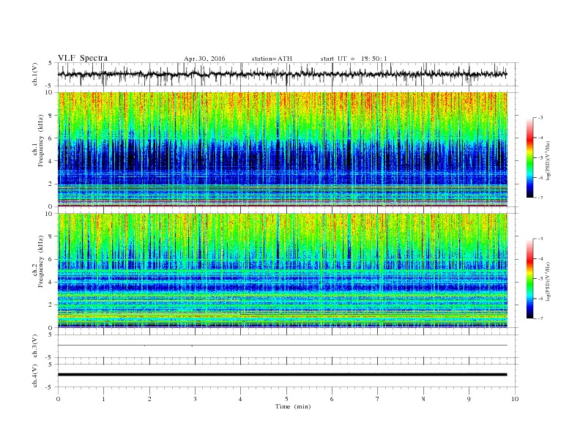
Task: Click time axis tick label '9'
Action: [469, 399]
